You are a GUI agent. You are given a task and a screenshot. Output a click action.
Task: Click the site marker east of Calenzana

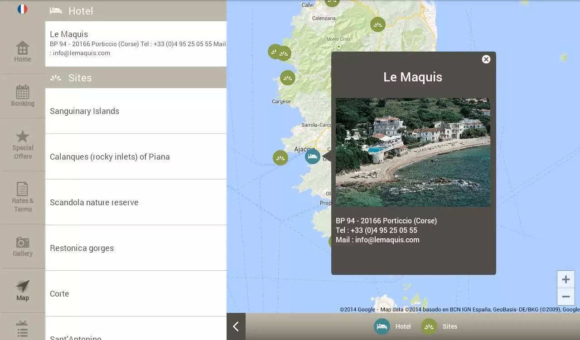click(x=378, y=24)
